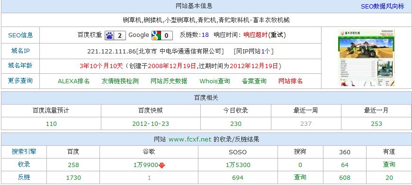Click 重试 to retry response time
Screen dimensions: 412x185
277,35
